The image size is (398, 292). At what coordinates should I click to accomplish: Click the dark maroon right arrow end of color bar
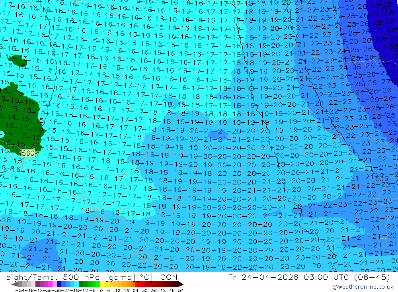point(180,284)
